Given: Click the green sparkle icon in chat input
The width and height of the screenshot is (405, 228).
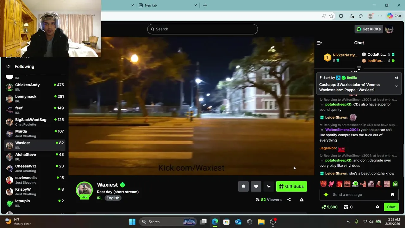Looking at the screenshot, I should point(326,194).
